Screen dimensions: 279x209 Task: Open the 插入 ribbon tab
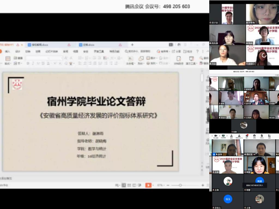(8, 51)
